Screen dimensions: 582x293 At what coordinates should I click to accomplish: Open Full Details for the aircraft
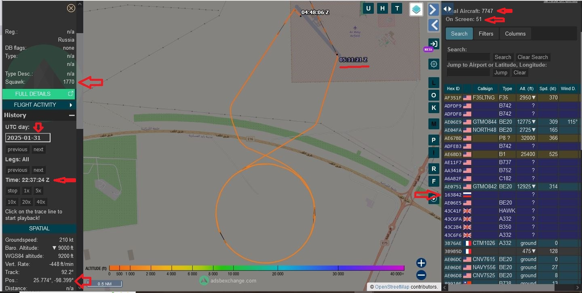[x=39, y=94]
